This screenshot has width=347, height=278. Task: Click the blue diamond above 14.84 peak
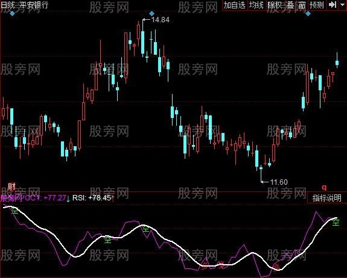coord(151,14)
